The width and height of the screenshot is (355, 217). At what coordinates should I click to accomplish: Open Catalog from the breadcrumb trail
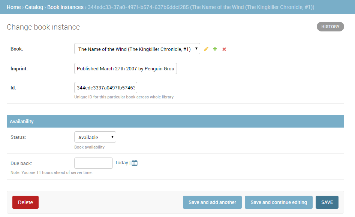coord(34,7)
